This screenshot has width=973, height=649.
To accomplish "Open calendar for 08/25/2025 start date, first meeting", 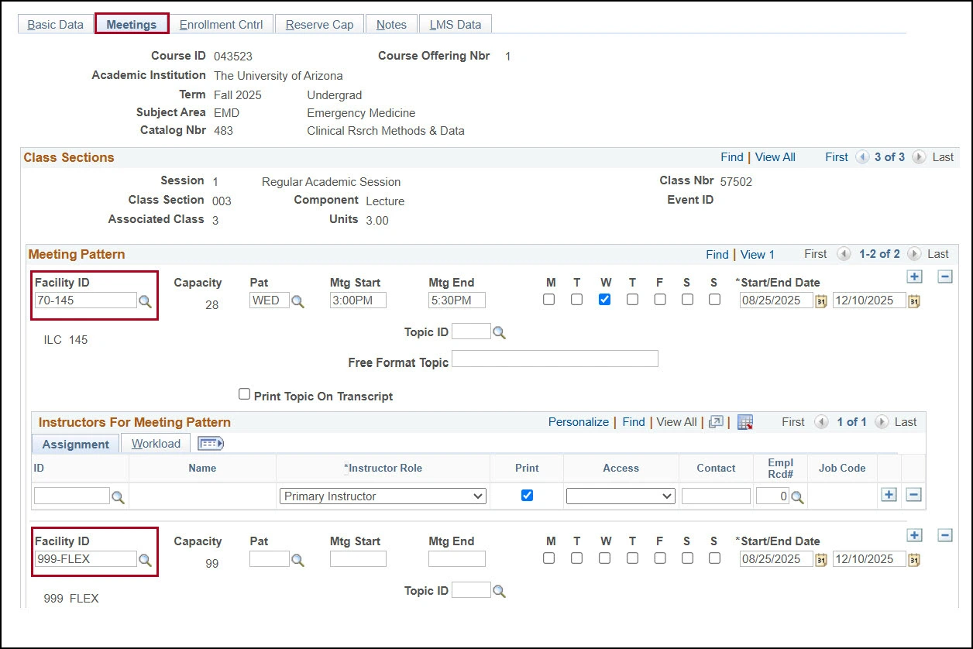I will [x=821, y=301].
